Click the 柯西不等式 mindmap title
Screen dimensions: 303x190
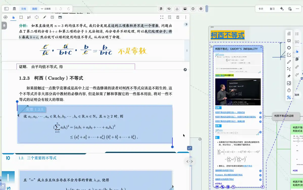tap(228, 35)
